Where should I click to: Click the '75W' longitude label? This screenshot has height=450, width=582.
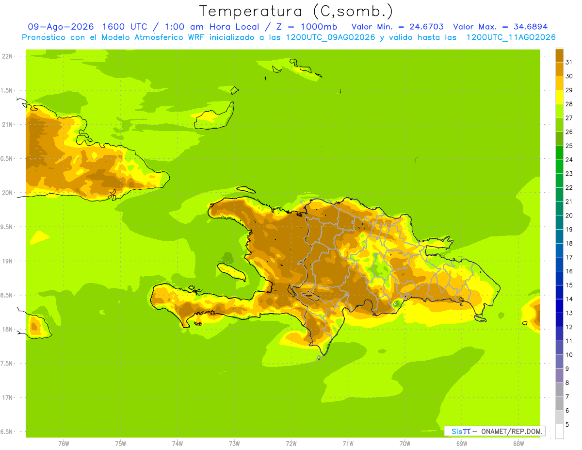click(121, 444)
